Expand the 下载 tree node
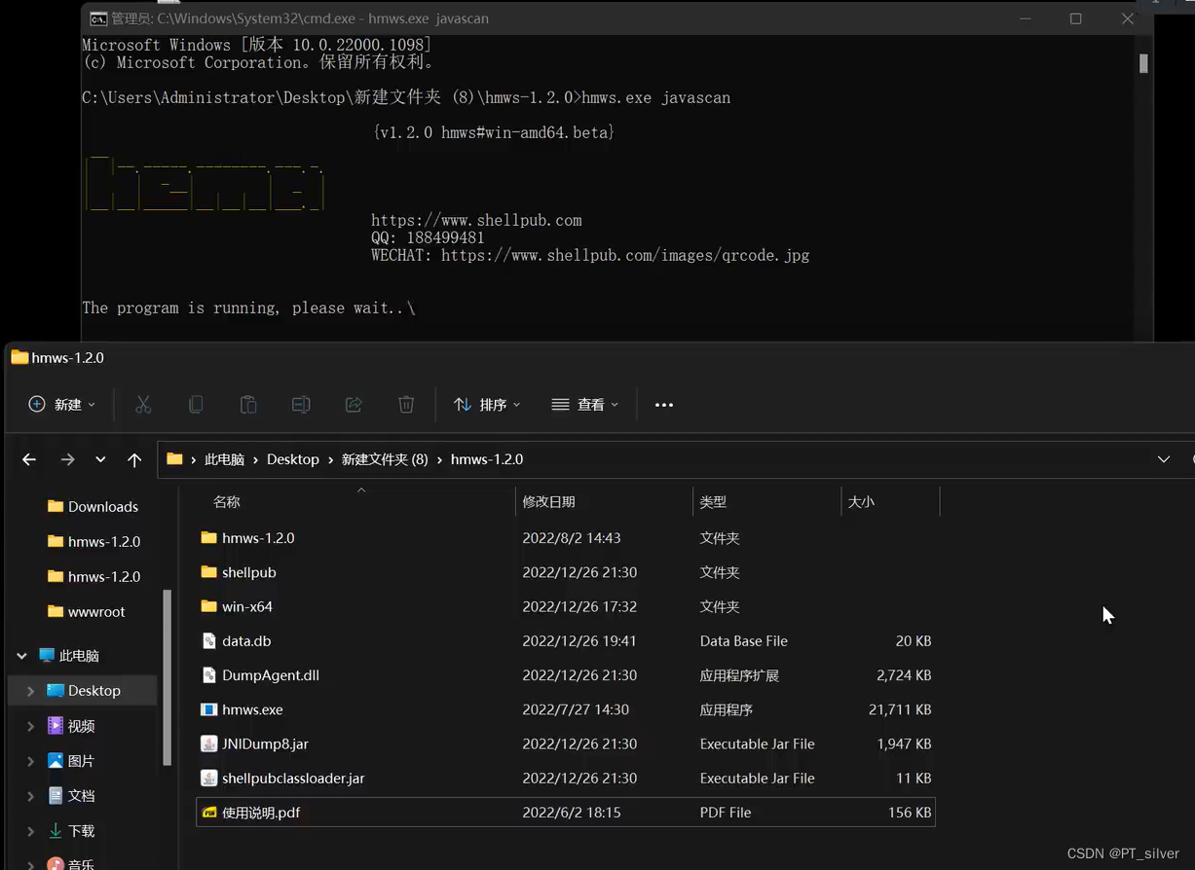 [30, 831]
